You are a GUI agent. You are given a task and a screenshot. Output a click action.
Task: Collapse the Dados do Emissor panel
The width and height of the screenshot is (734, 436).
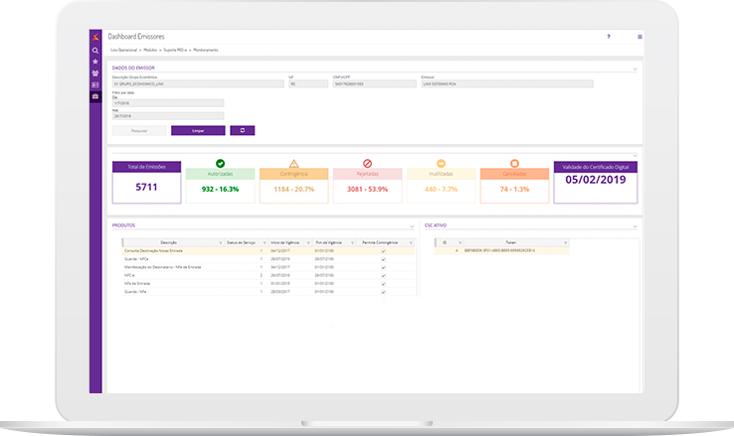click(636, 70)
